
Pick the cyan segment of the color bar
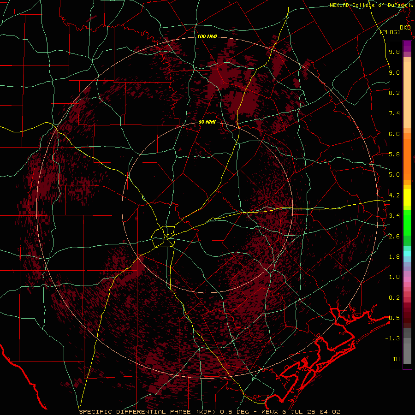tap(407, 254)
